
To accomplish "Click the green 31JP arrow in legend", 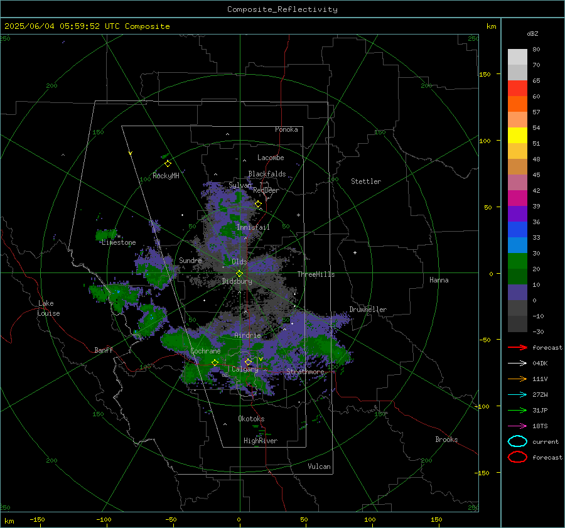I will 517,410.
